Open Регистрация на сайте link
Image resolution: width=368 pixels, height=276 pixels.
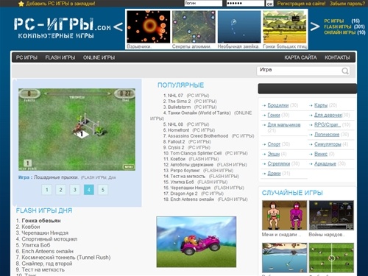coord(301,4)
